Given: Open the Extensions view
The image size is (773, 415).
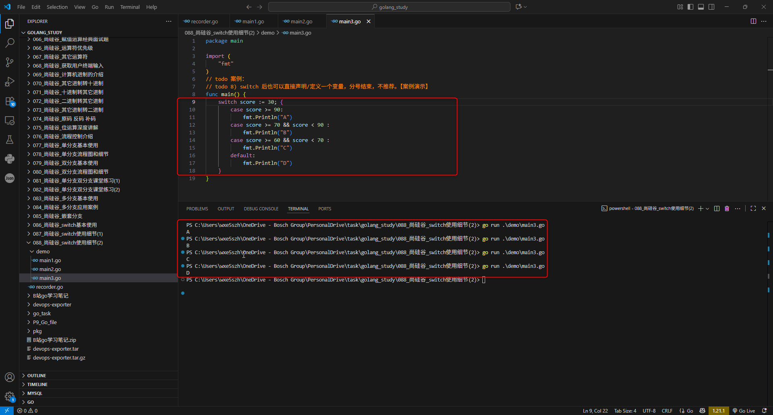Looking at the screenshot, I should [10, 101].
